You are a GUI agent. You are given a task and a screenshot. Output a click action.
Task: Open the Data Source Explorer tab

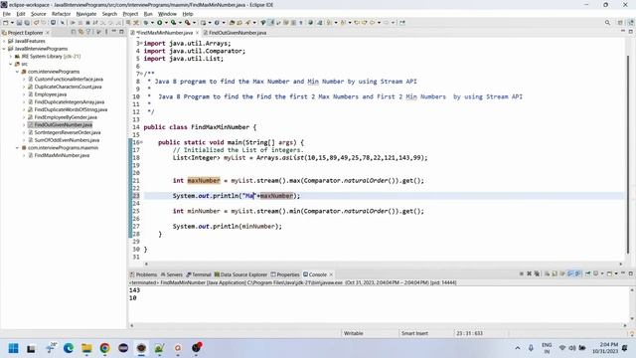click(240, 274)
